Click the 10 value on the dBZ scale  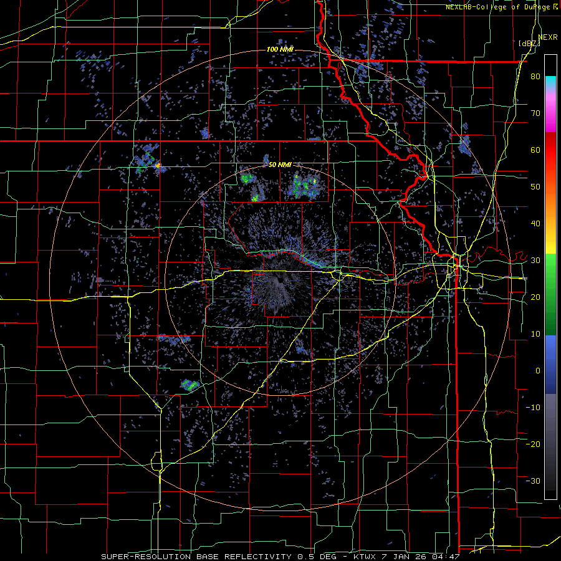(x=535, y=334)
